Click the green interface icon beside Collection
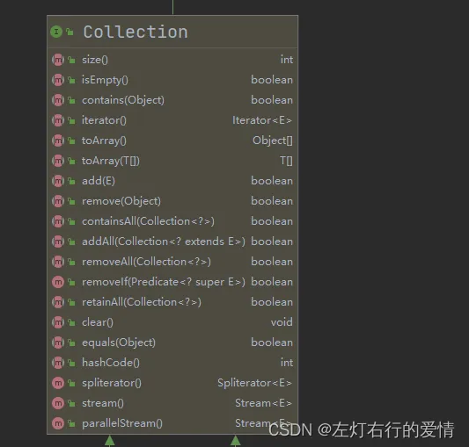Image resolution: width=469 pixels, height=447 pixels. tap(56, 32)
